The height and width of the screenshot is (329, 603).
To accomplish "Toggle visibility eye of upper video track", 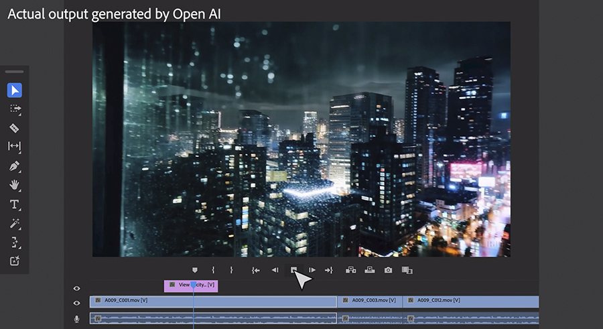I will coord(76,288).
